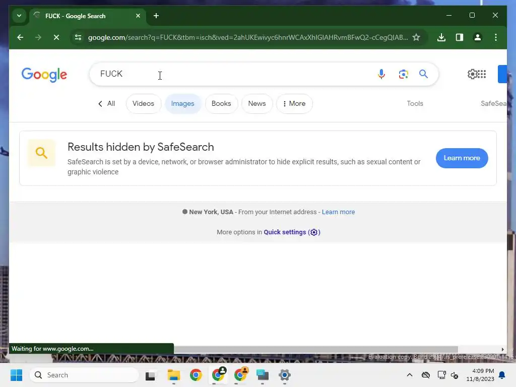Start voice search with the microphone
Viewport: 516px width, 387px height.
pyautogui.click(x=381, y=74)
